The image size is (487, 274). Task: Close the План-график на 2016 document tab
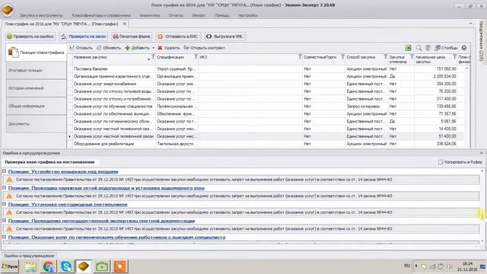tap(125, 24)
